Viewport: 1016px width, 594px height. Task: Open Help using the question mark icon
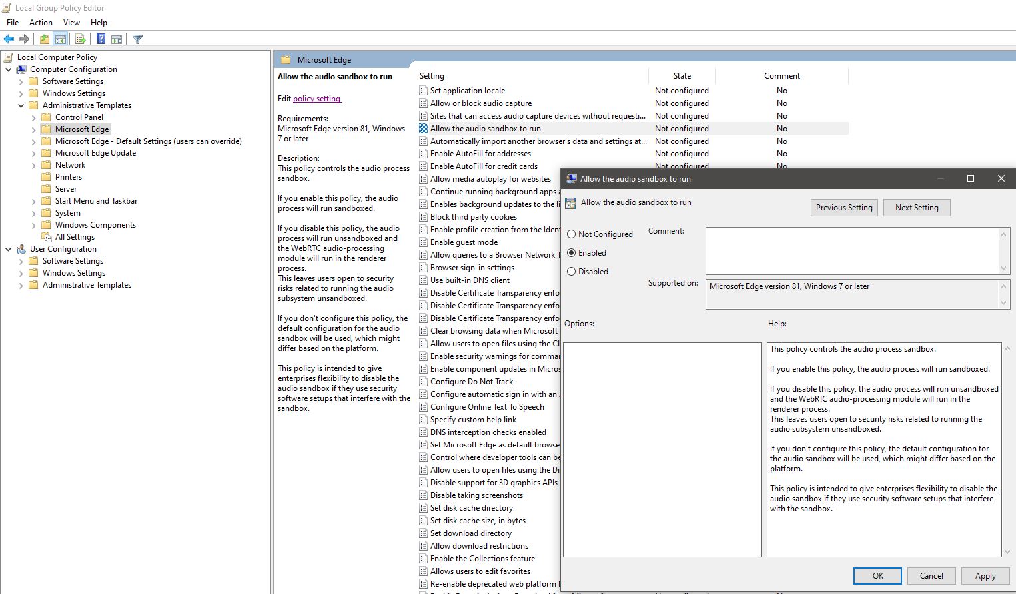click(x=101, y=39)
